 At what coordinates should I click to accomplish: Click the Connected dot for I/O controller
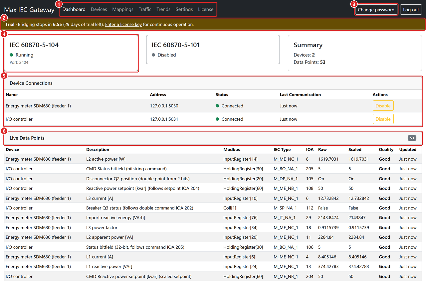pyautogui.click(x=217, y=119)
